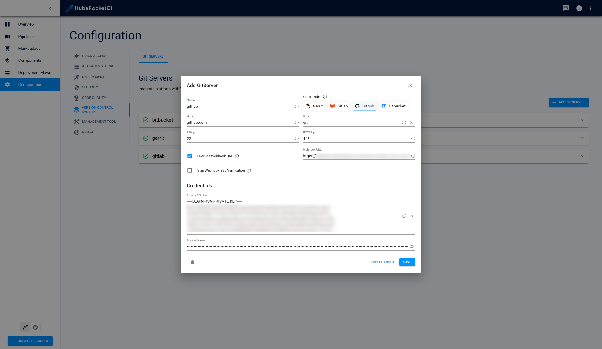Screen dimensions: 602x349
Task: Enable Skip Webhook SSL Verification
Action: [x=189, y=170]
